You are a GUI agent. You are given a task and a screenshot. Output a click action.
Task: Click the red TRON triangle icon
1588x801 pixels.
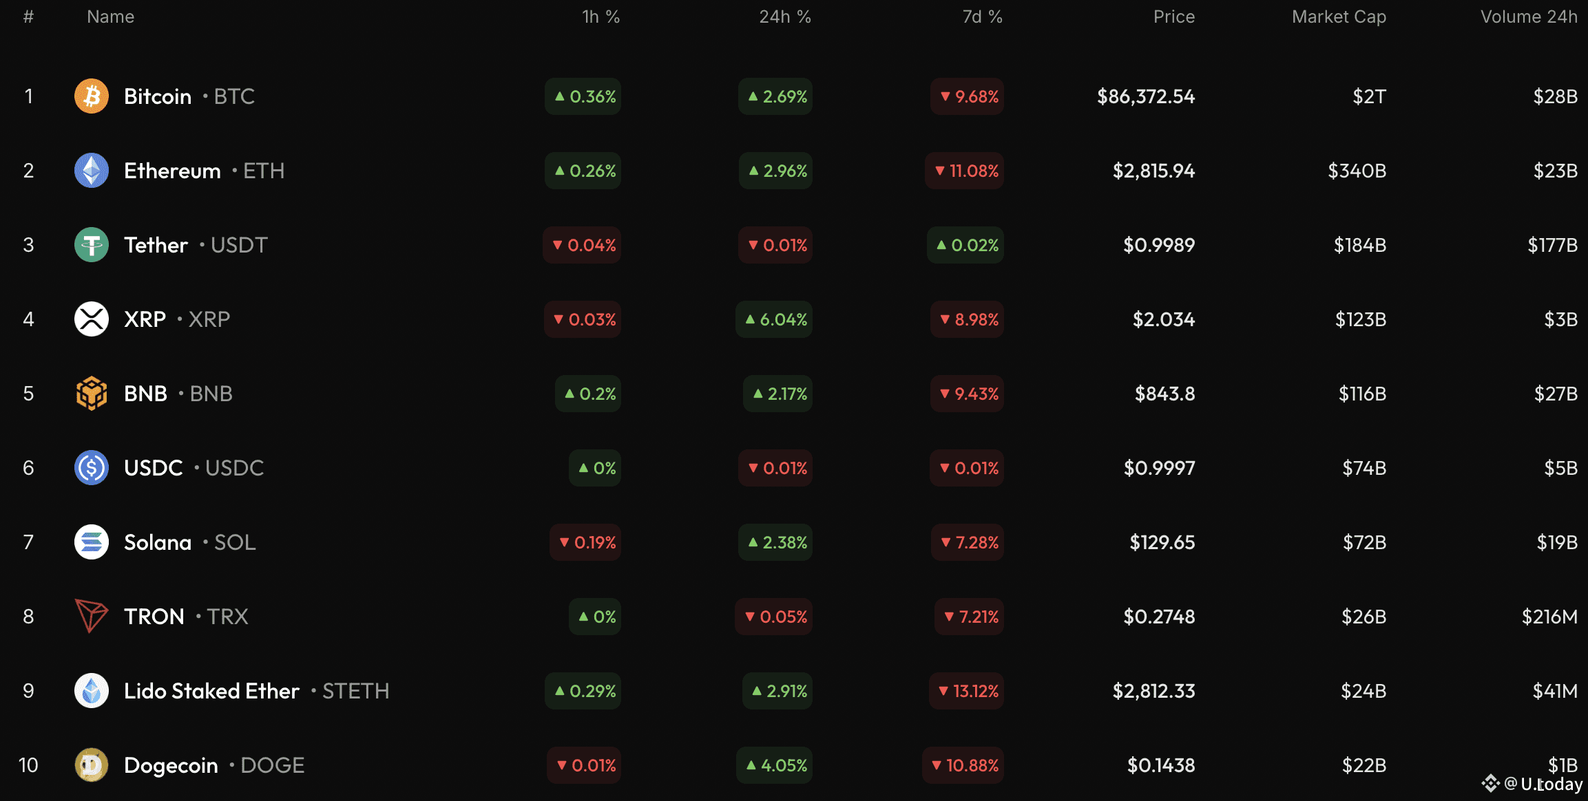91,616
